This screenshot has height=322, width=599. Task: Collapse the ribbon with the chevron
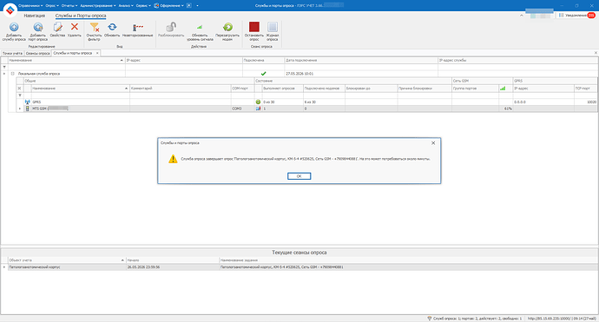[522, 16]
